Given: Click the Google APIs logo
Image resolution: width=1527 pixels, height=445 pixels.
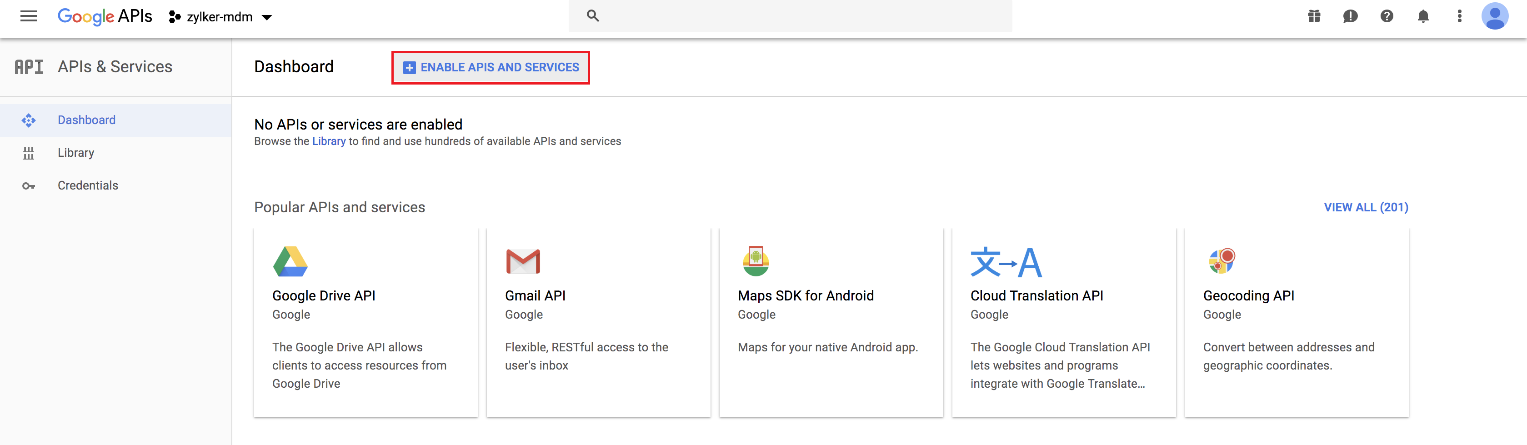Looking at the screenshot, I should click(x=105, y=17).
